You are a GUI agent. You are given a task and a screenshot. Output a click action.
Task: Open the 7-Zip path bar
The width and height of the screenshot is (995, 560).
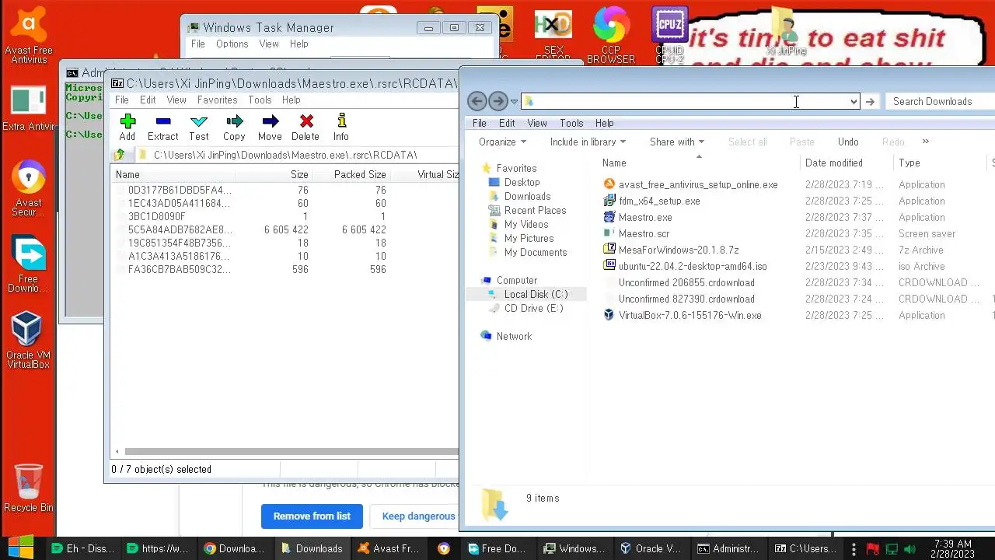point(295,155)
